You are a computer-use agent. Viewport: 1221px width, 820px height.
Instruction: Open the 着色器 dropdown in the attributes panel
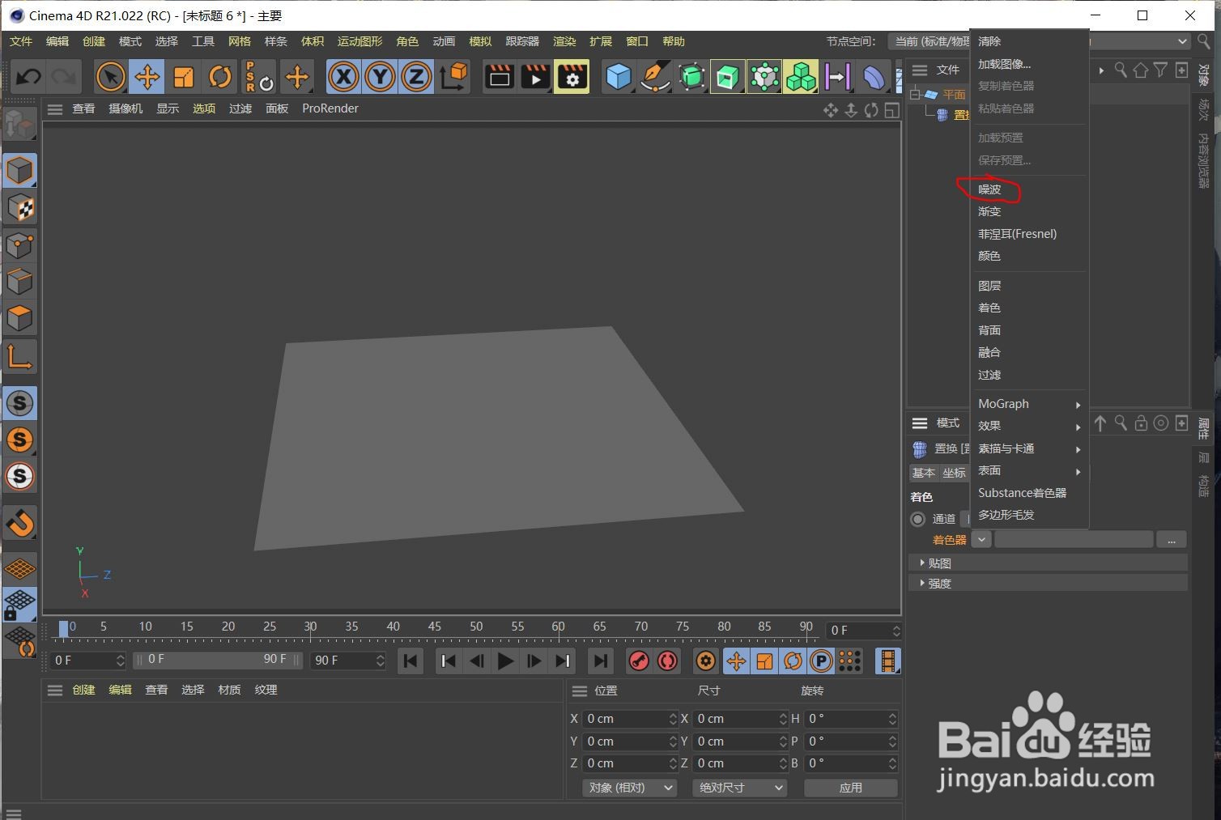[981, 539]
